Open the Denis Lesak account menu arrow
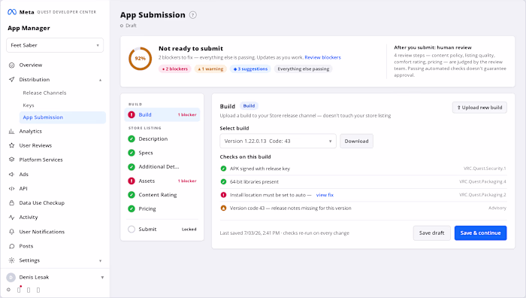This screenshot has height=298, width=526. [102, 278]
